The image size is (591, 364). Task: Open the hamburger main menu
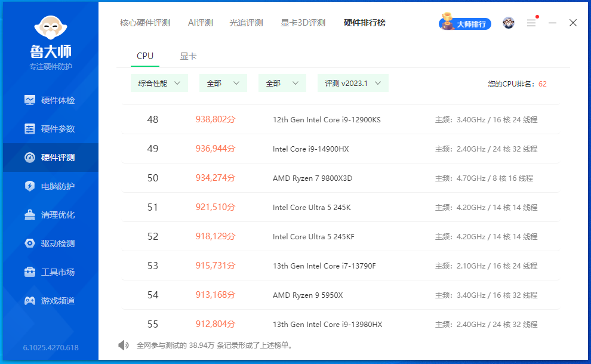point(531,23)
